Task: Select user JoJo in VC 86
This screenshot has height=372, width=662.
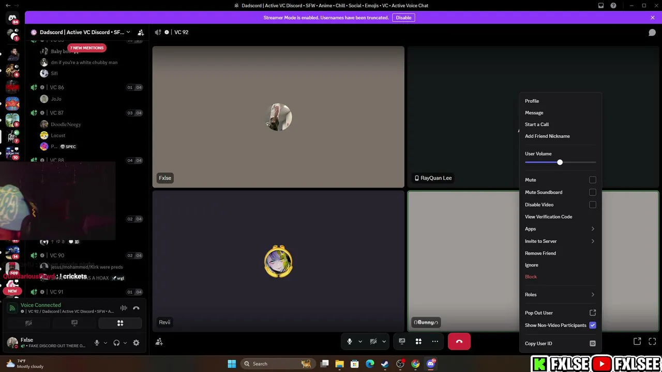Action: [x=56, y=99]
